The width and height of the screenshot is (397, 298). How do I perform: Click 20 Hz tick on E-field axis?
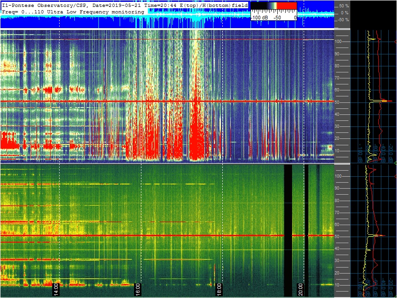click(337, 138)
